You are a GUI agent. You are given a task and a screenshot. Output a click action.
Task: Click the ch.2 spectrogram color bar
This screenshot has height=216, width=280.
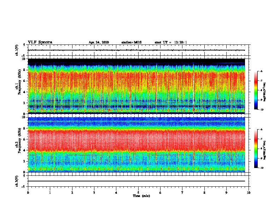click(x=256, y=149)
